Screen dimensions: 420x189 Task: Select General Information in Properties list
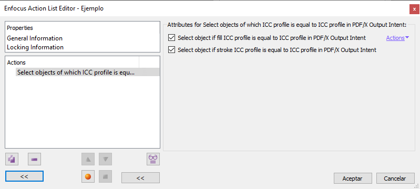coord(35,38)
